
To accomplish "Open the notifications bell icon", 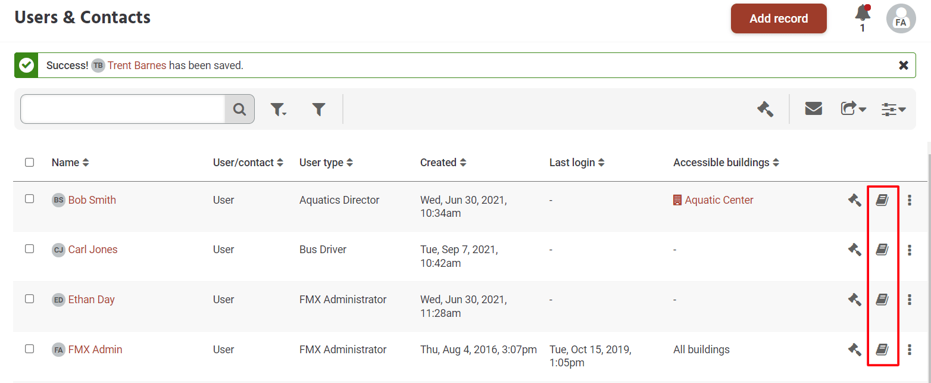I will 862,13.
